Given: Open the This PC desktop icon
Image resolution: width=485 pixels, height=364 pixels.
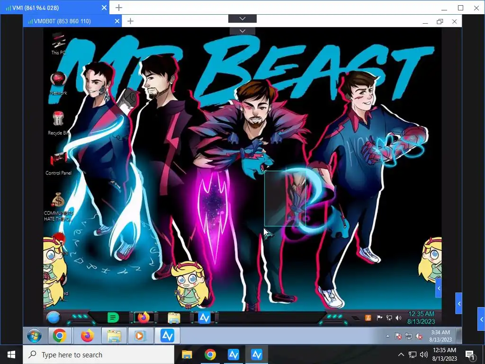Looking at the screenshot, I should tap(58, 44).
